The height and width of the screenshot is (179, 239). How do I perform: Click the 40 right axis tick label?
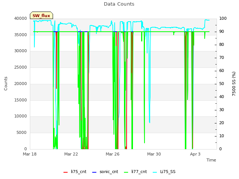221,97
